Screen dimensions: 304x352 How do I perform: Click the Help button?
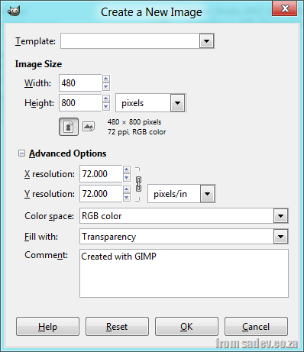[x=47, y=327]
